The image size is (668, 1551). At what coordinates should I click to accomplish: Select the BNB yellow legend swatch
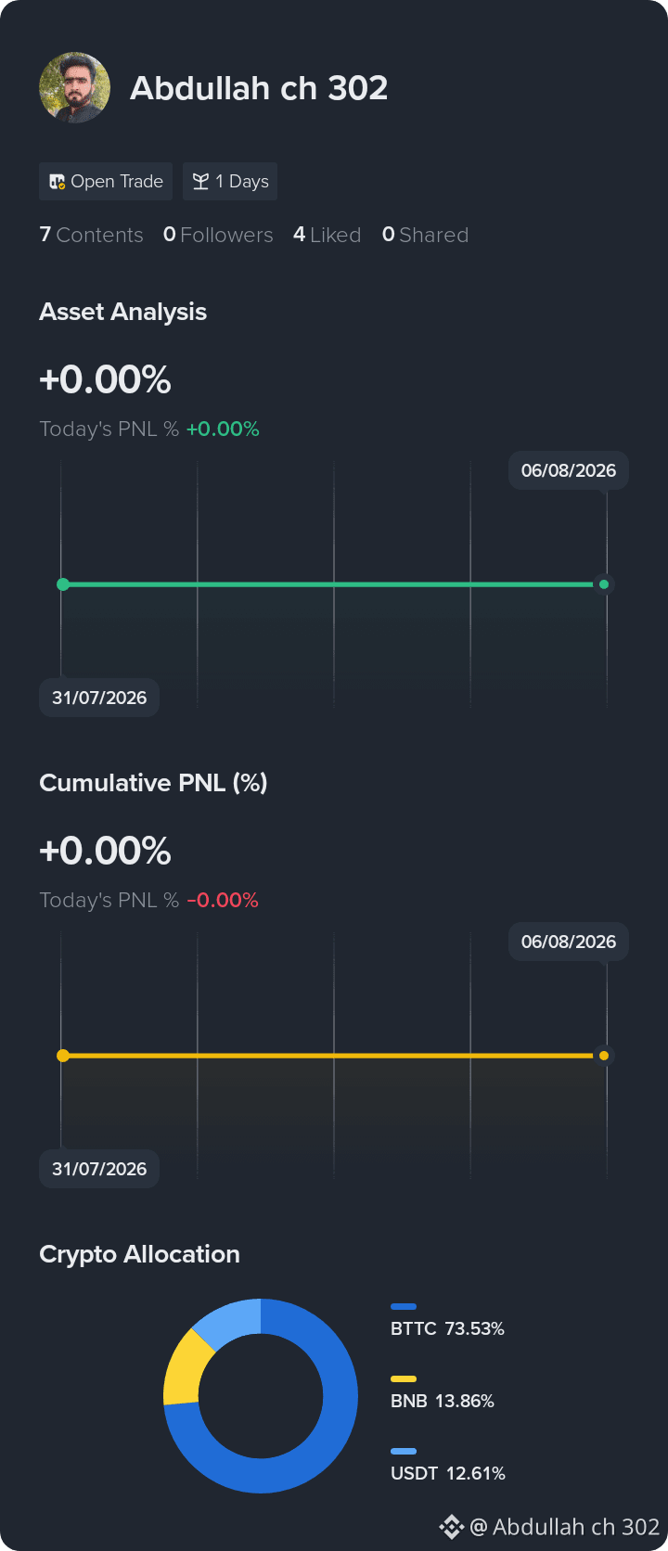pyautogui.click(x=404, y=1378)
